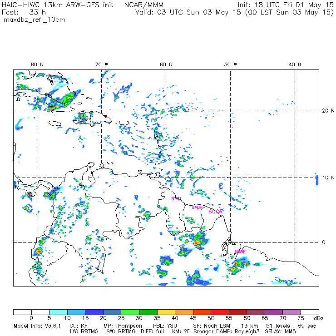Select the 'Init: 18 UTC Fri 01 May 15' text
The height and width of the screenshot is (336, 336).
click(x=286, y=5)
